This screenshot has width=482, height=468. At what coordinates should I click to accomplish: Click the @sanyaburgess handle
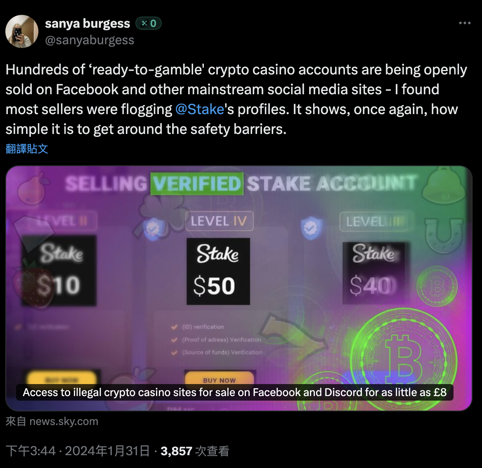pos(90,40)
